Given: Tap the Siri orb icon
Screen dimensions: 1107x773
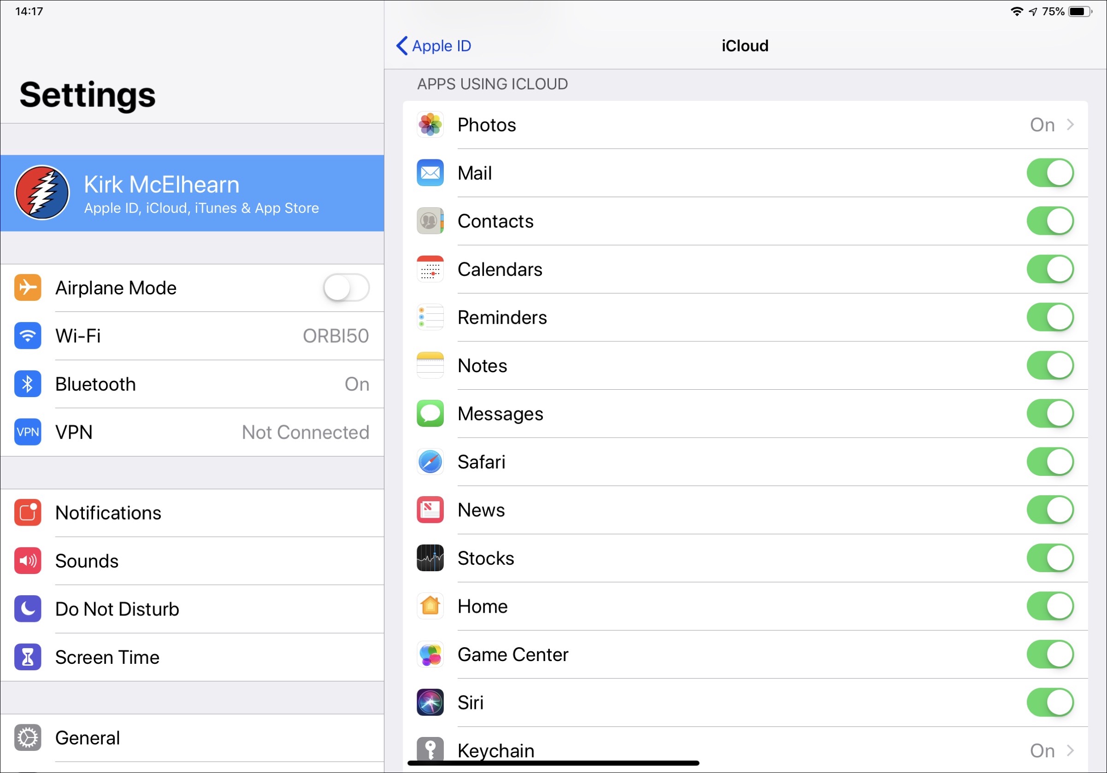Looking at the screenshot, I should 430,703.
